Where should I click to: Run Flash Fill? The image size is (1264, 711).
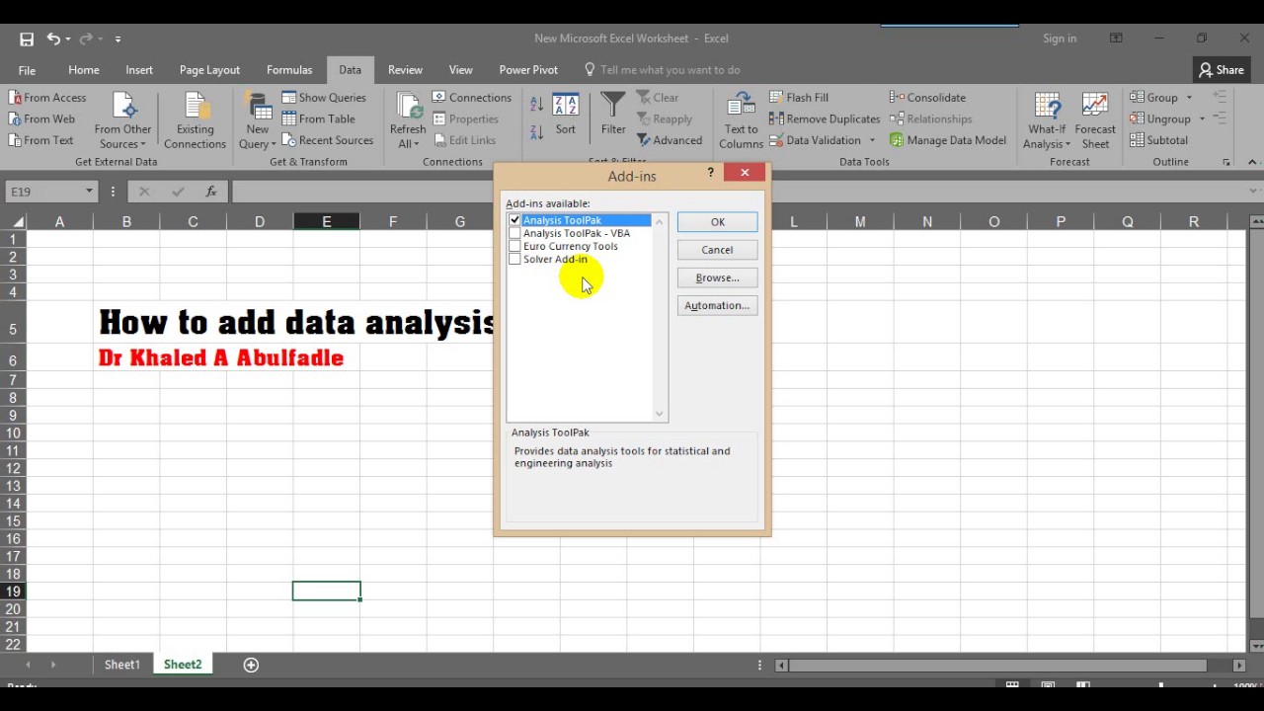799,98
